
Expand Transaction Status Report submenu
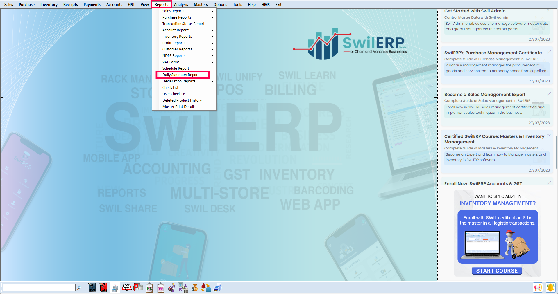184,24
